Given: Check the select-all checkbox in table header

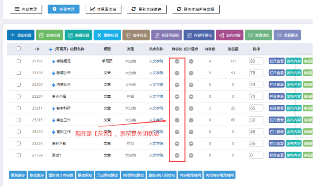Looking at the screenshot, I should 19,49.
